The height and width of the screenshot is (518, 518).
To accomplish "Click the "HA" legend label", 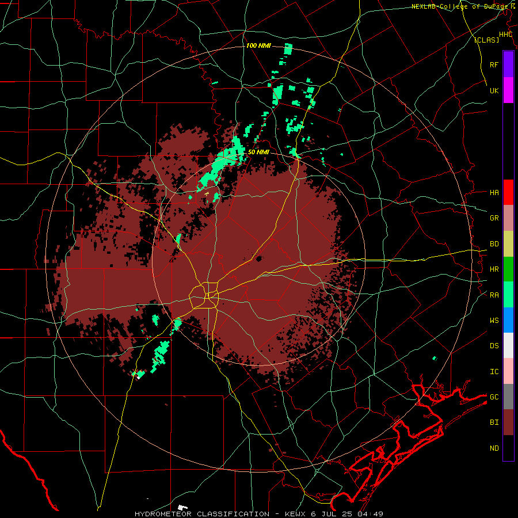I will pos(494,192).
